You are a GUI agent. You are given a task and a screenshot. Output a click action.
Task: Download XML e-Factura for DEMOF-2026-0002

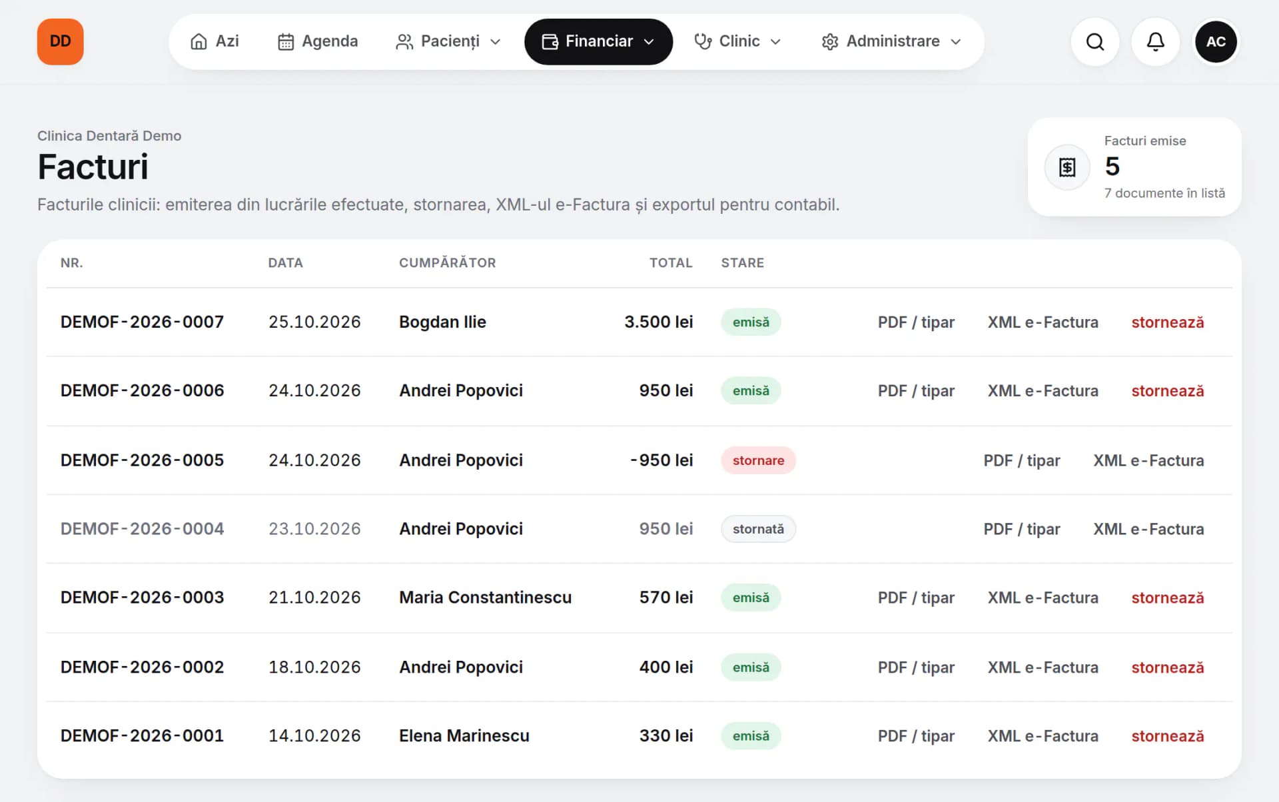tap(1043, 667)
